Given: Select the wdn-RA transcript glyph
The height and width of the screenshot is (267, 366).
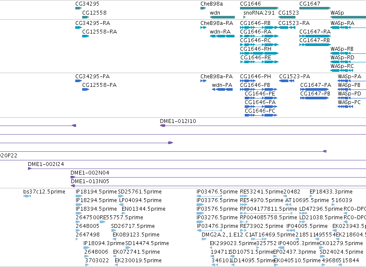Looking at the screenshot, I should tap(222, 36).
